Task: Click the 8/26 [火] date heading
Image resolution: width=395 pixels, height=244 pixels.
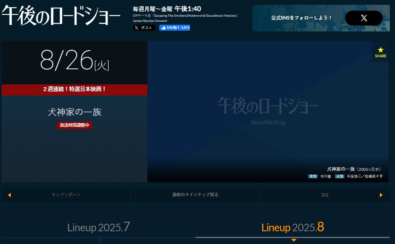Action: 74,61
